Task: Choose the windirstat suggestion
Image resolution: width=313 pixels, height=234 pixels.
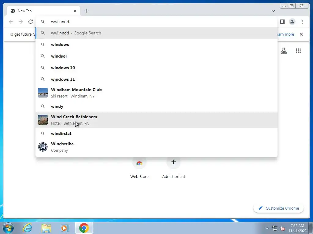Action: [x=156, y=133]
